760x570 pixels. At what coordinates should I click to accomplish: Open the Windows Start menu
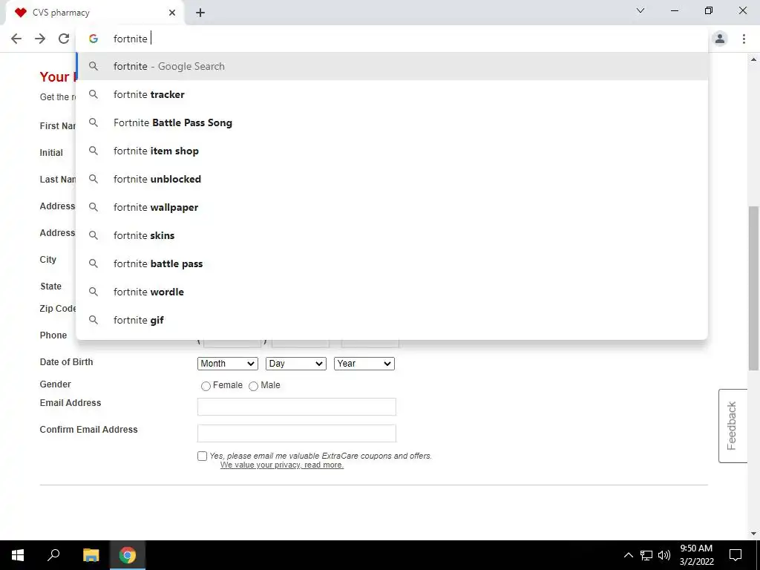pyautogui.click(x=18, y=555)
